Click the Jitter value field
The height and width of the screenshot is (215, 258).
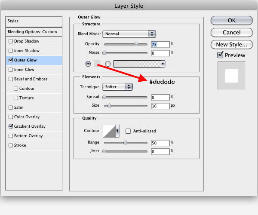click(160, 151)
